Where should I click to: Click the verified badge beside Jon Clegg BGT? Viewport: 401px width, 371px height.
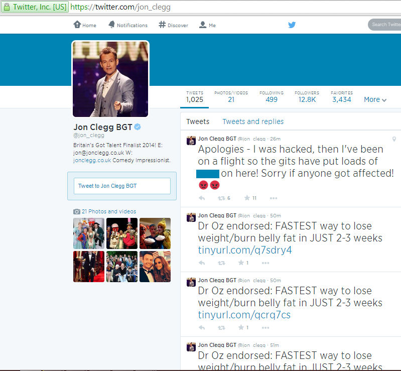(x=138, y=127)
